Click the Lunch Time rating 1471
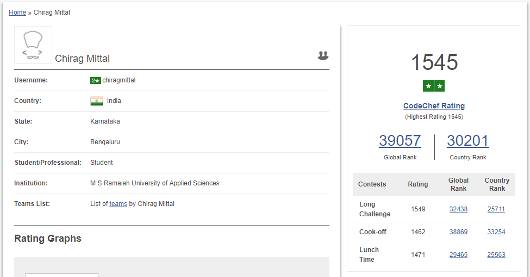This screenshot has height=277, width=530. 418,255
